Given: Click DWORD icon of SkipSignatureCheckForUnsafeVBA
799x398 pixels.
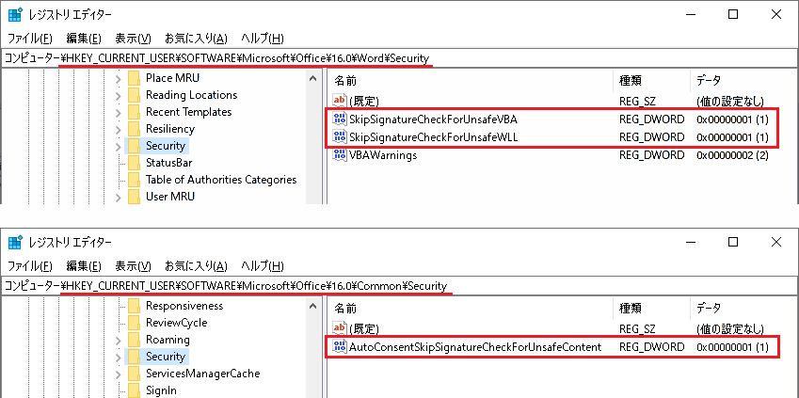Looking at the screenshot, I should point(339,119).
